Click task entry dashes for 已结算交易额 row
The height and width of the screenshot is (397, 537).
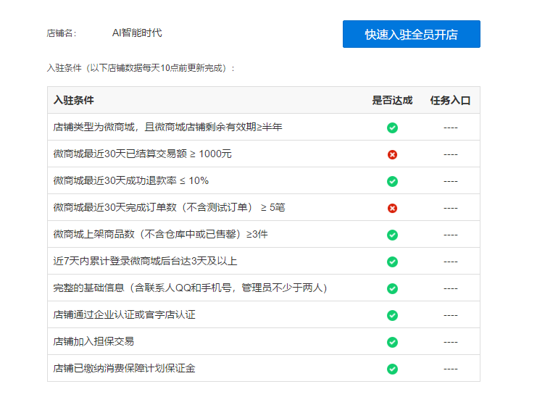(x=450, y=155)
